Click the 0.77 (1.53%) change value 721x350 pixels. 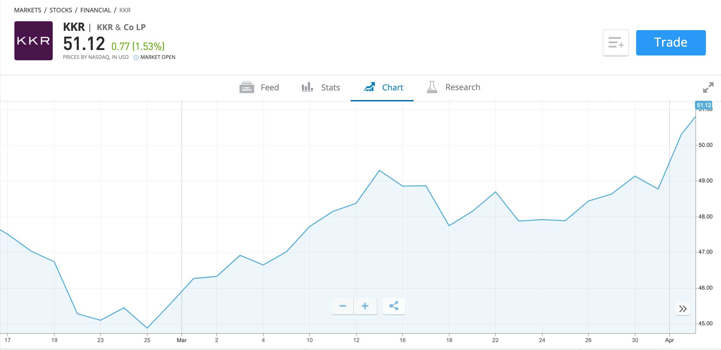tap(138, 46)
